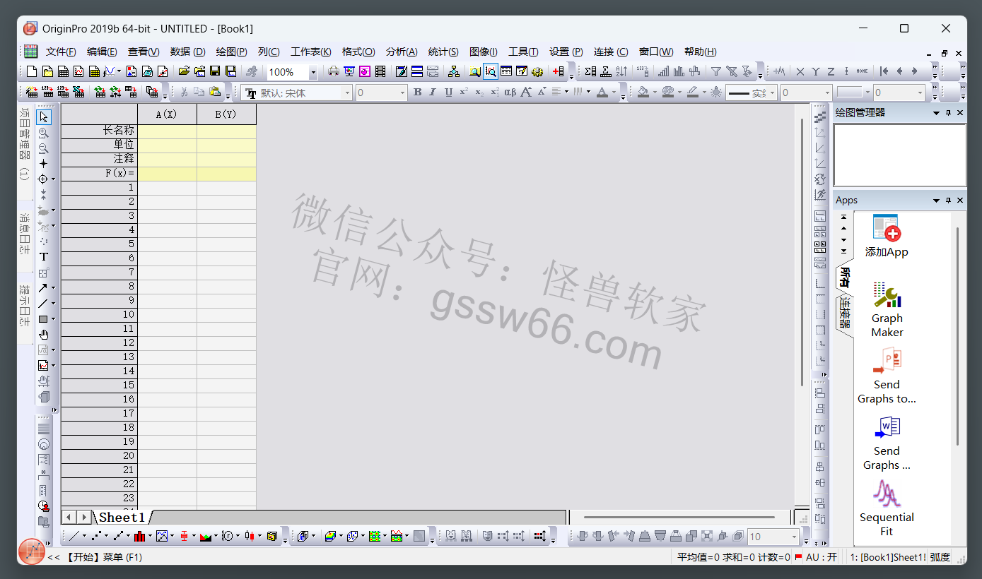Expand the Line plot type dropdown arrow

(85, 536)
